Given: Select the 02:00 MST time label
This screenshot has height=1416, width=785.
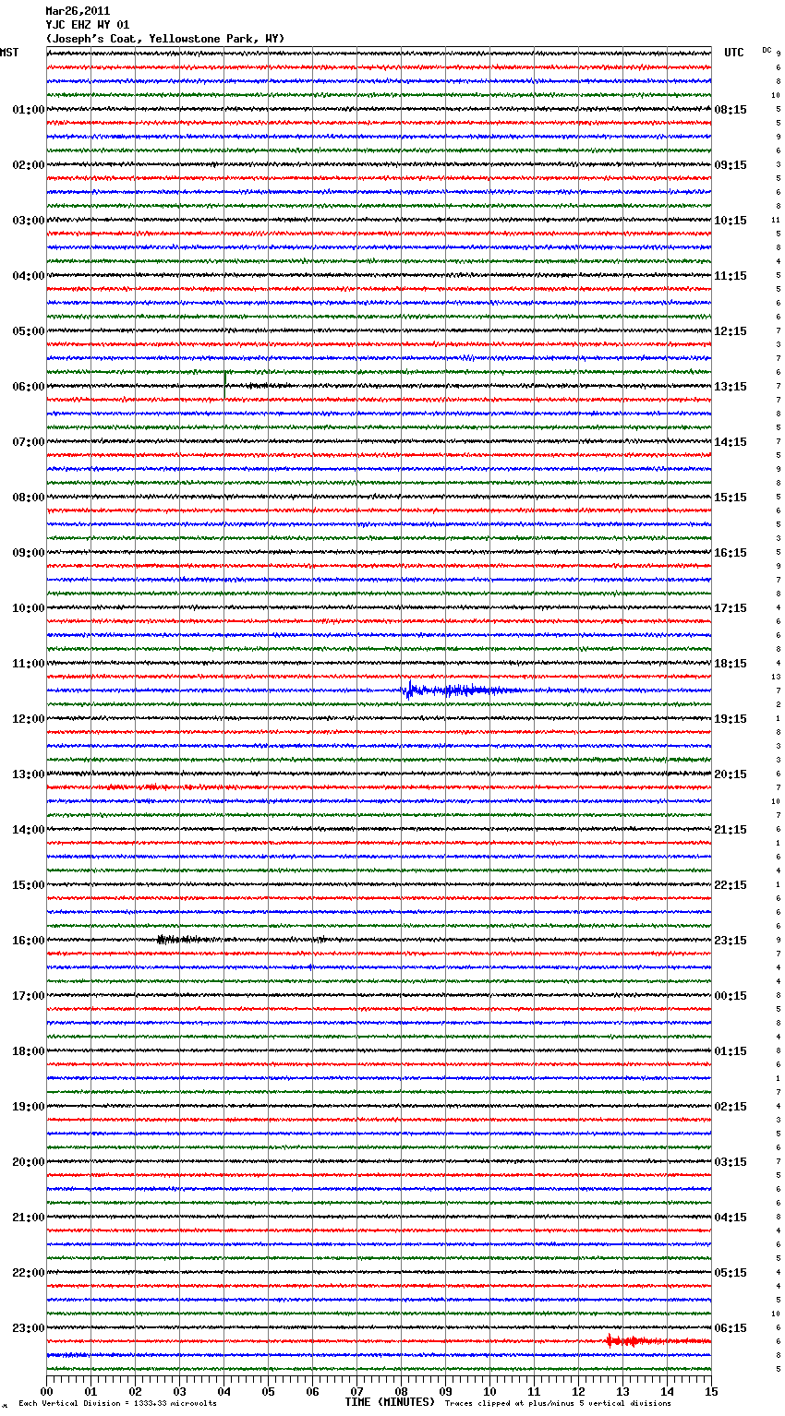Looking at the screenshot, I should (29, 165).
